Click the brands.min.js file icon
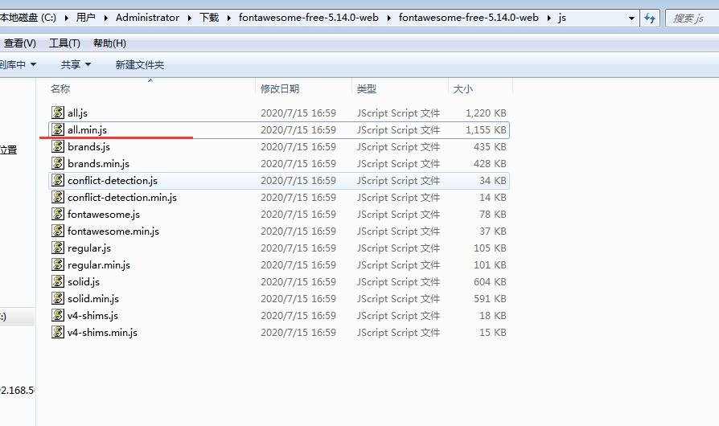Screen dimensions: 719x426 pyautogui.click(x=58, y=163)
